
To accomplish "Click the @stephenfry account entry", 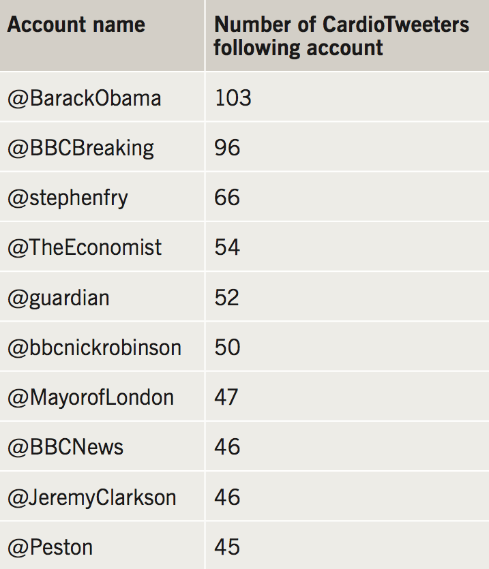I will tap(68, 198).
